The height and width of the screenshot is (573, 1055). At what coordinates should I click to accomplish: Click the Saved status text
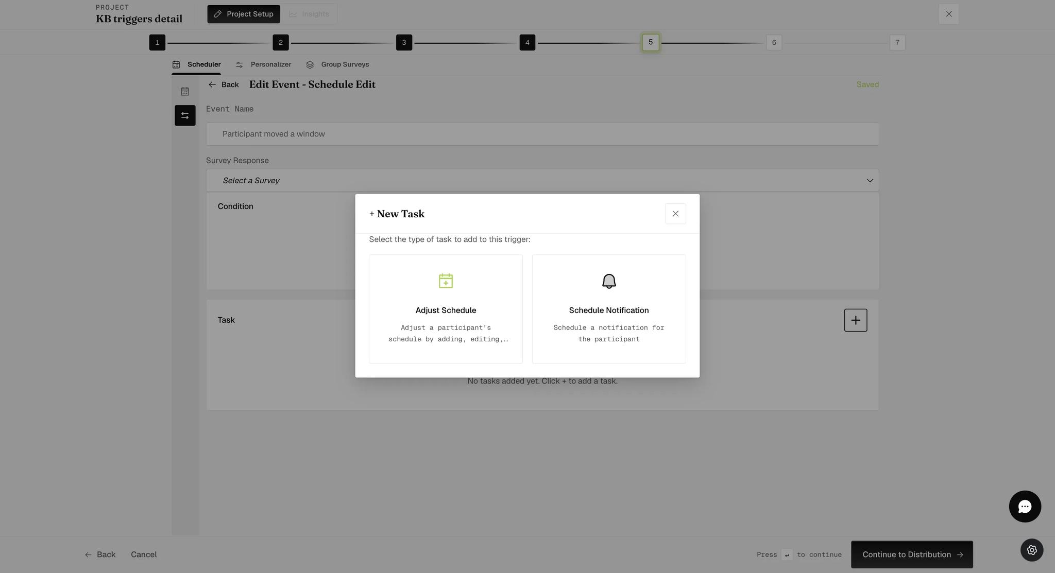pos(867,84)
